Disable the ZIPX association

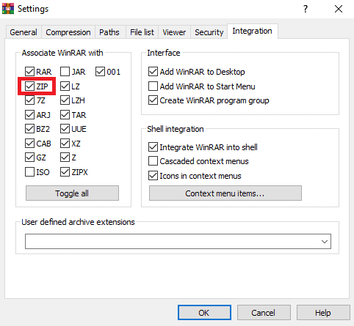65,172
